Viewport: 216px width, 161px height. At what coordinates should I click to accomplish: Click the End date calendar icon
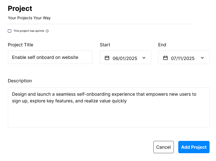pyautogui.click(x=165, y=58)
